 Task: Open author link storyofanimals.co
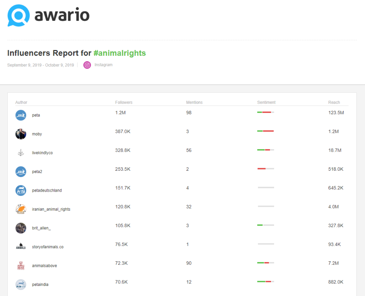[48, 247]
